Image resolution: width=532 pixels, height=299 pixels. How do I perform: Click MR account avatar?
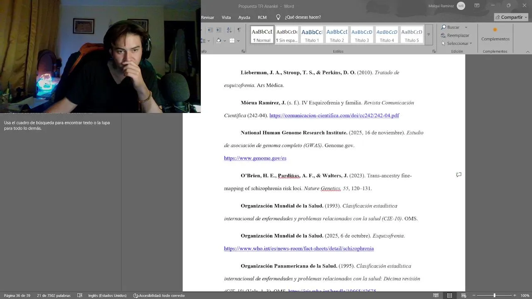click(x=461, y=6)
